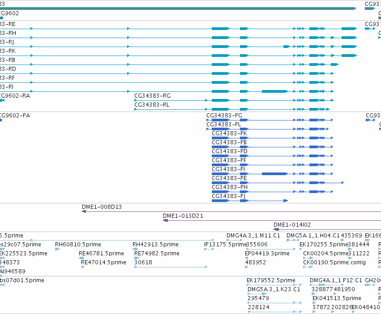Select the CK00204.5prime label
The width and height of the screenshot is (381, 314).
(326, 254)
